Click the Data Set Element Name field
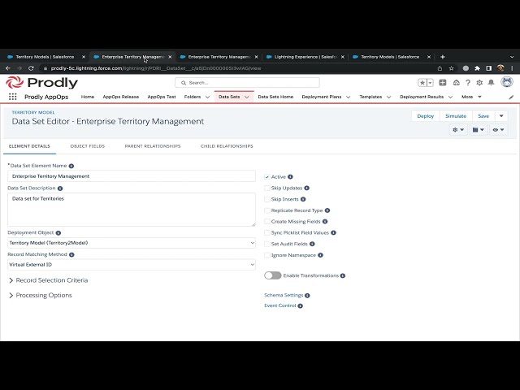The height and width of the screenshot is (390, 520). (x=132, y=176)
